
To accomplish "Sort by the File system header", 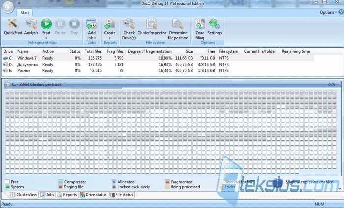I will [x=229, y=51].
